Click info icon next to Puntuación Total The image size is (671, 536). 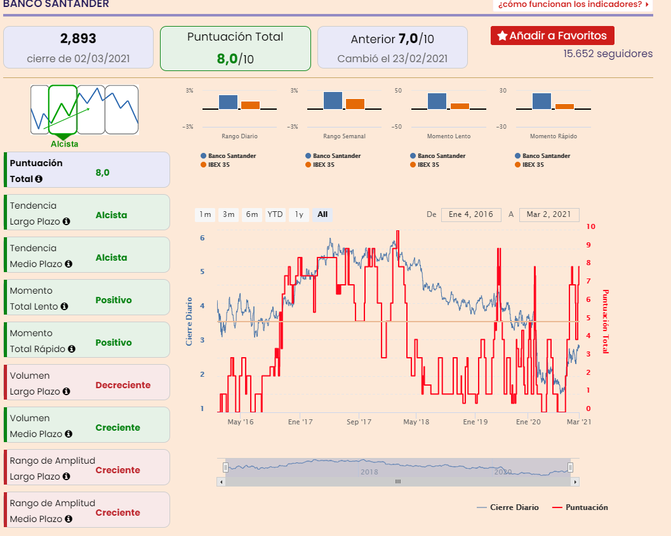pos(39,179)
